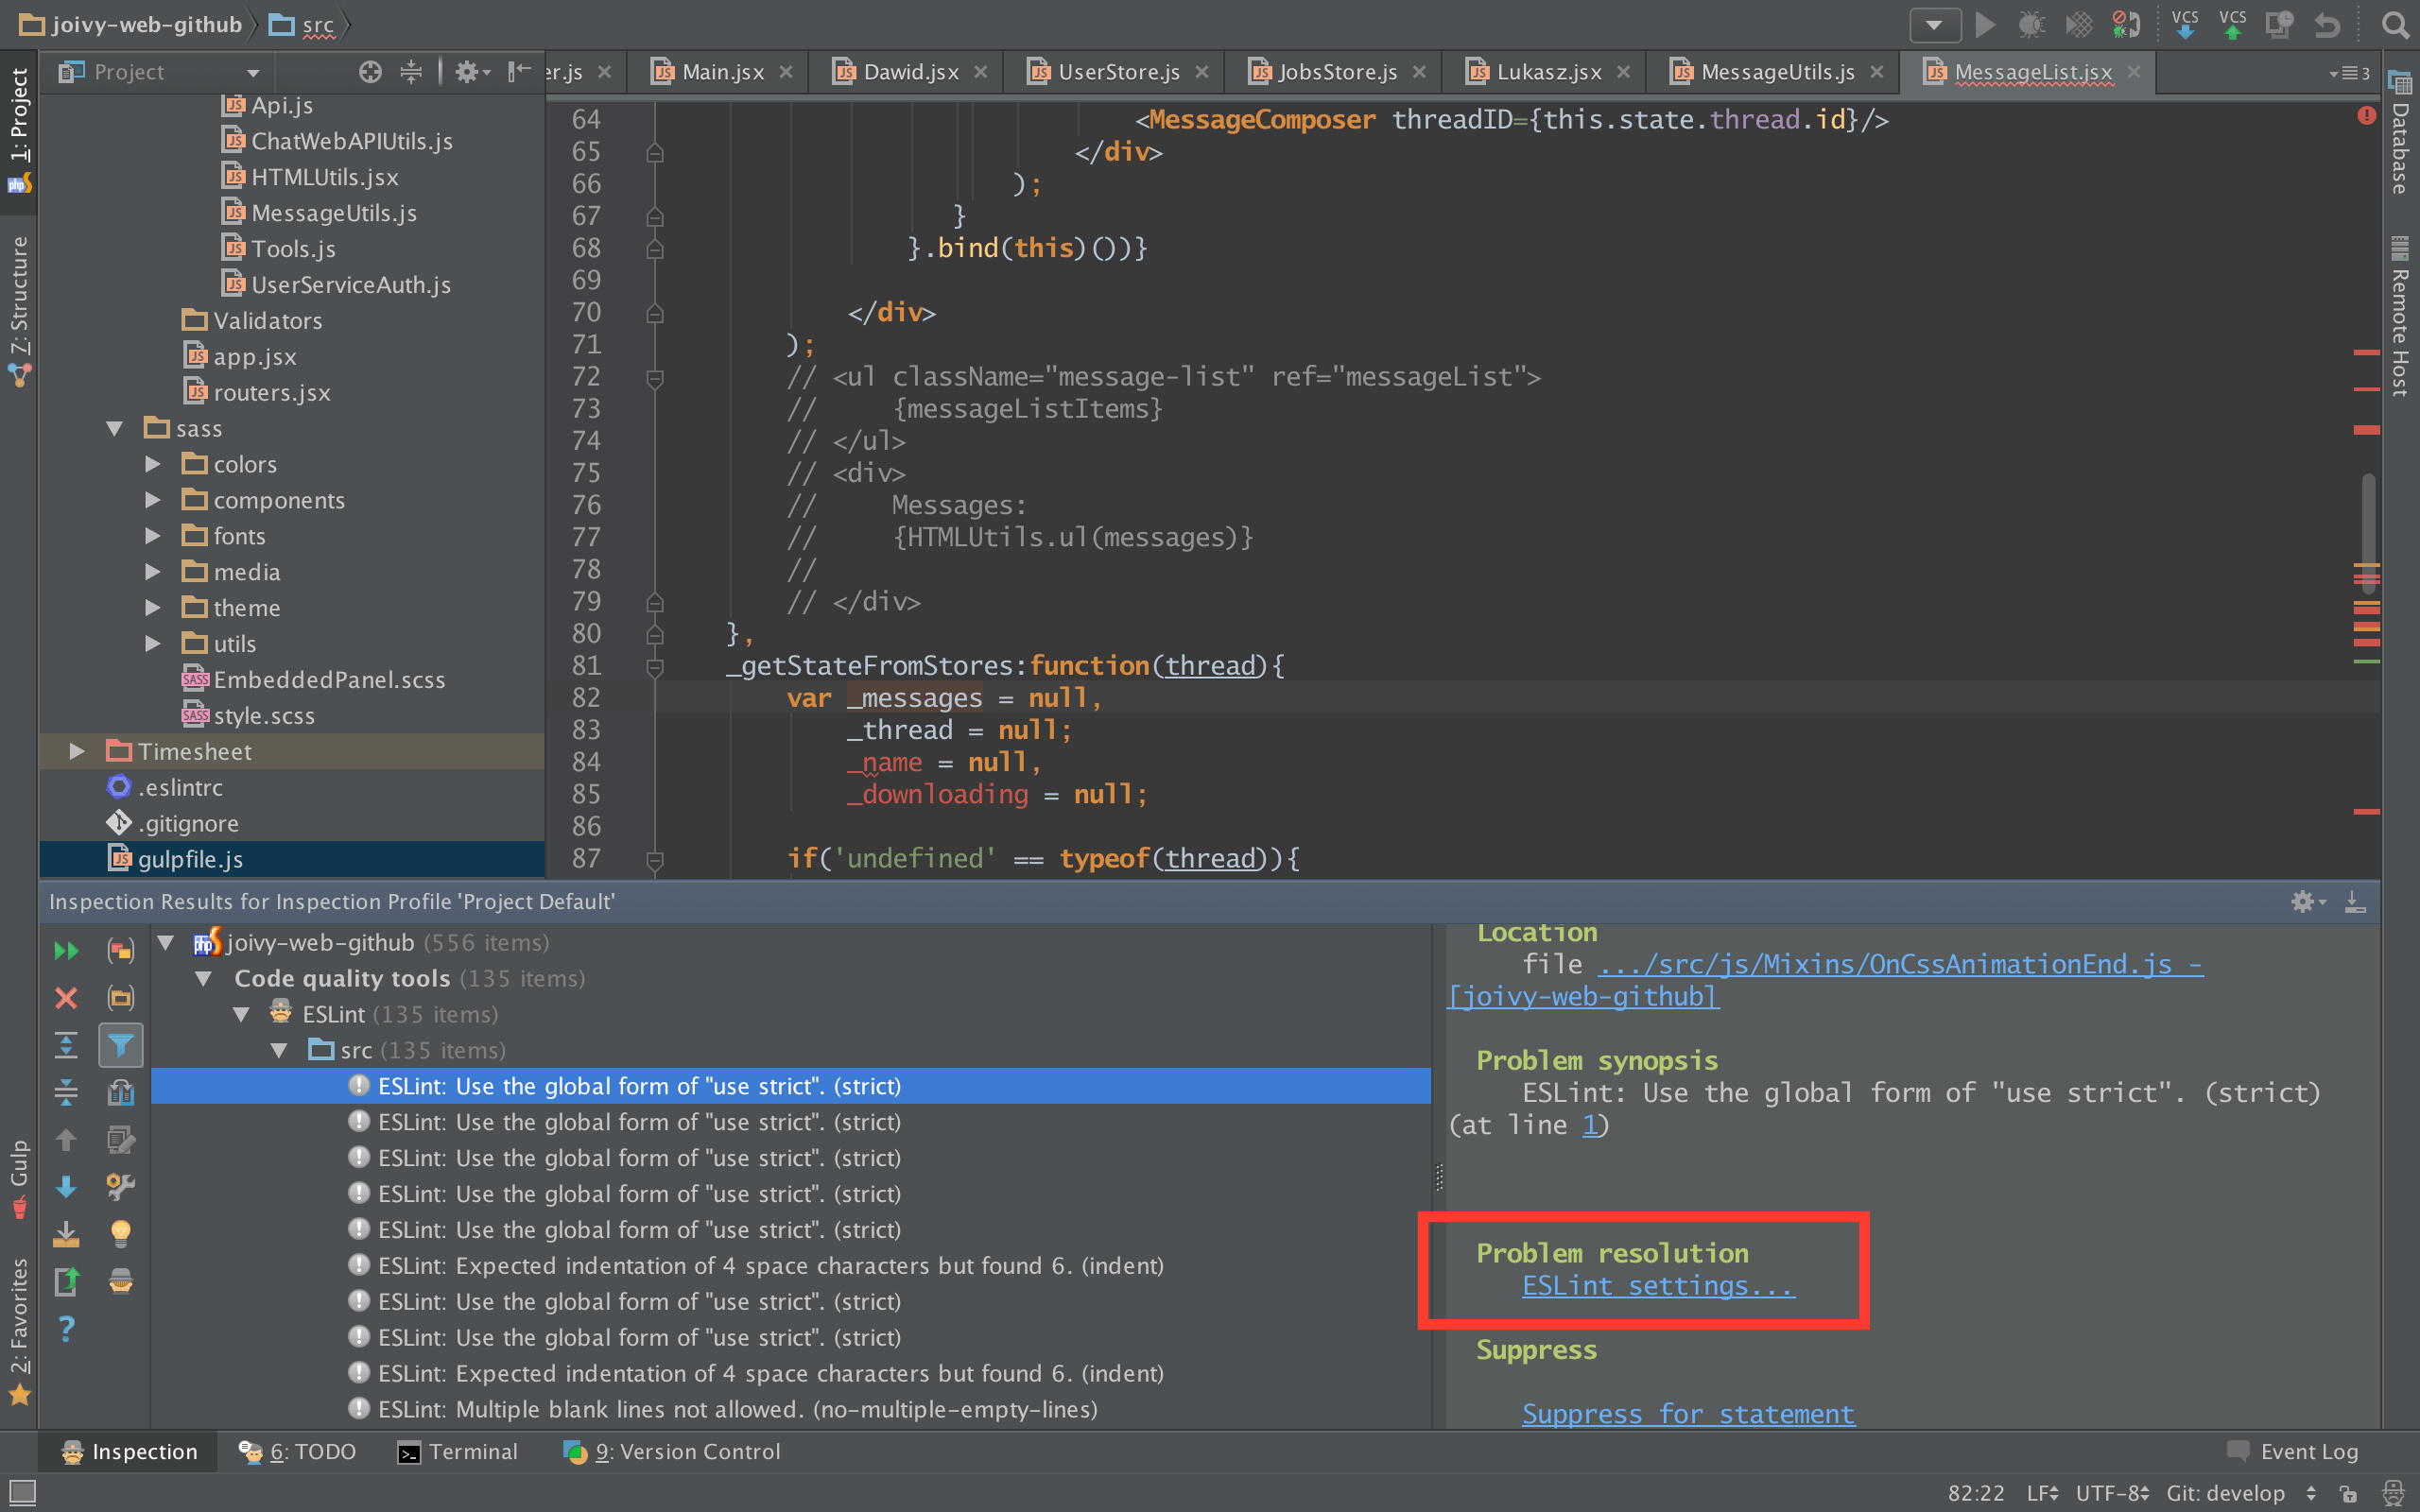Switch to the UserStore.js tab
The width and height of the screenshot is (2420, 1512).
1118,72
